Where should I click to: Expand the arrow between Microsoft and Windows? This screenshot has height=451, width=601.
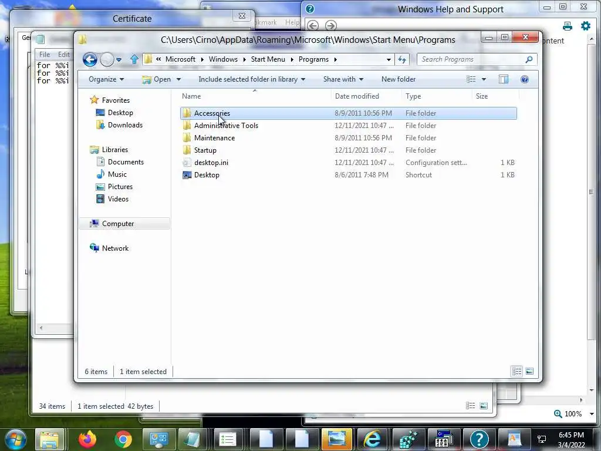click(202, 59)
